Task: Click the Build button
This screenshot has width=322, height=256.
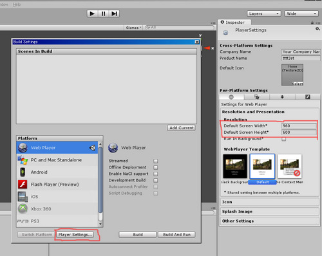Action: pyautogui.click(x=138, y=235)
